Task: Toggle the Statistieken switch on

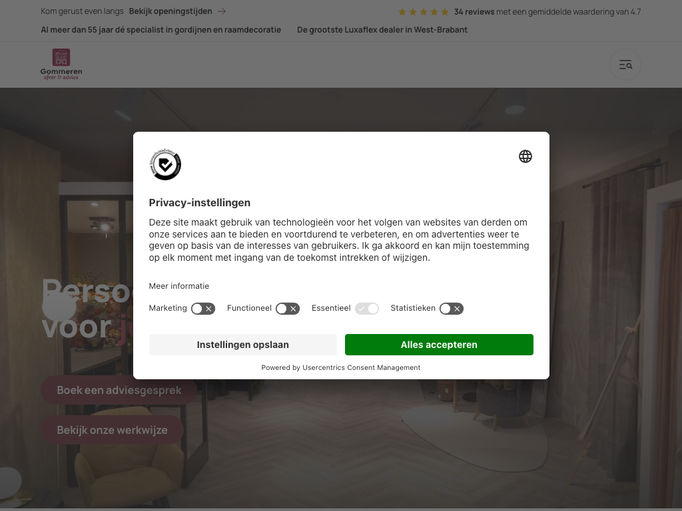Action: click(452, 309)
